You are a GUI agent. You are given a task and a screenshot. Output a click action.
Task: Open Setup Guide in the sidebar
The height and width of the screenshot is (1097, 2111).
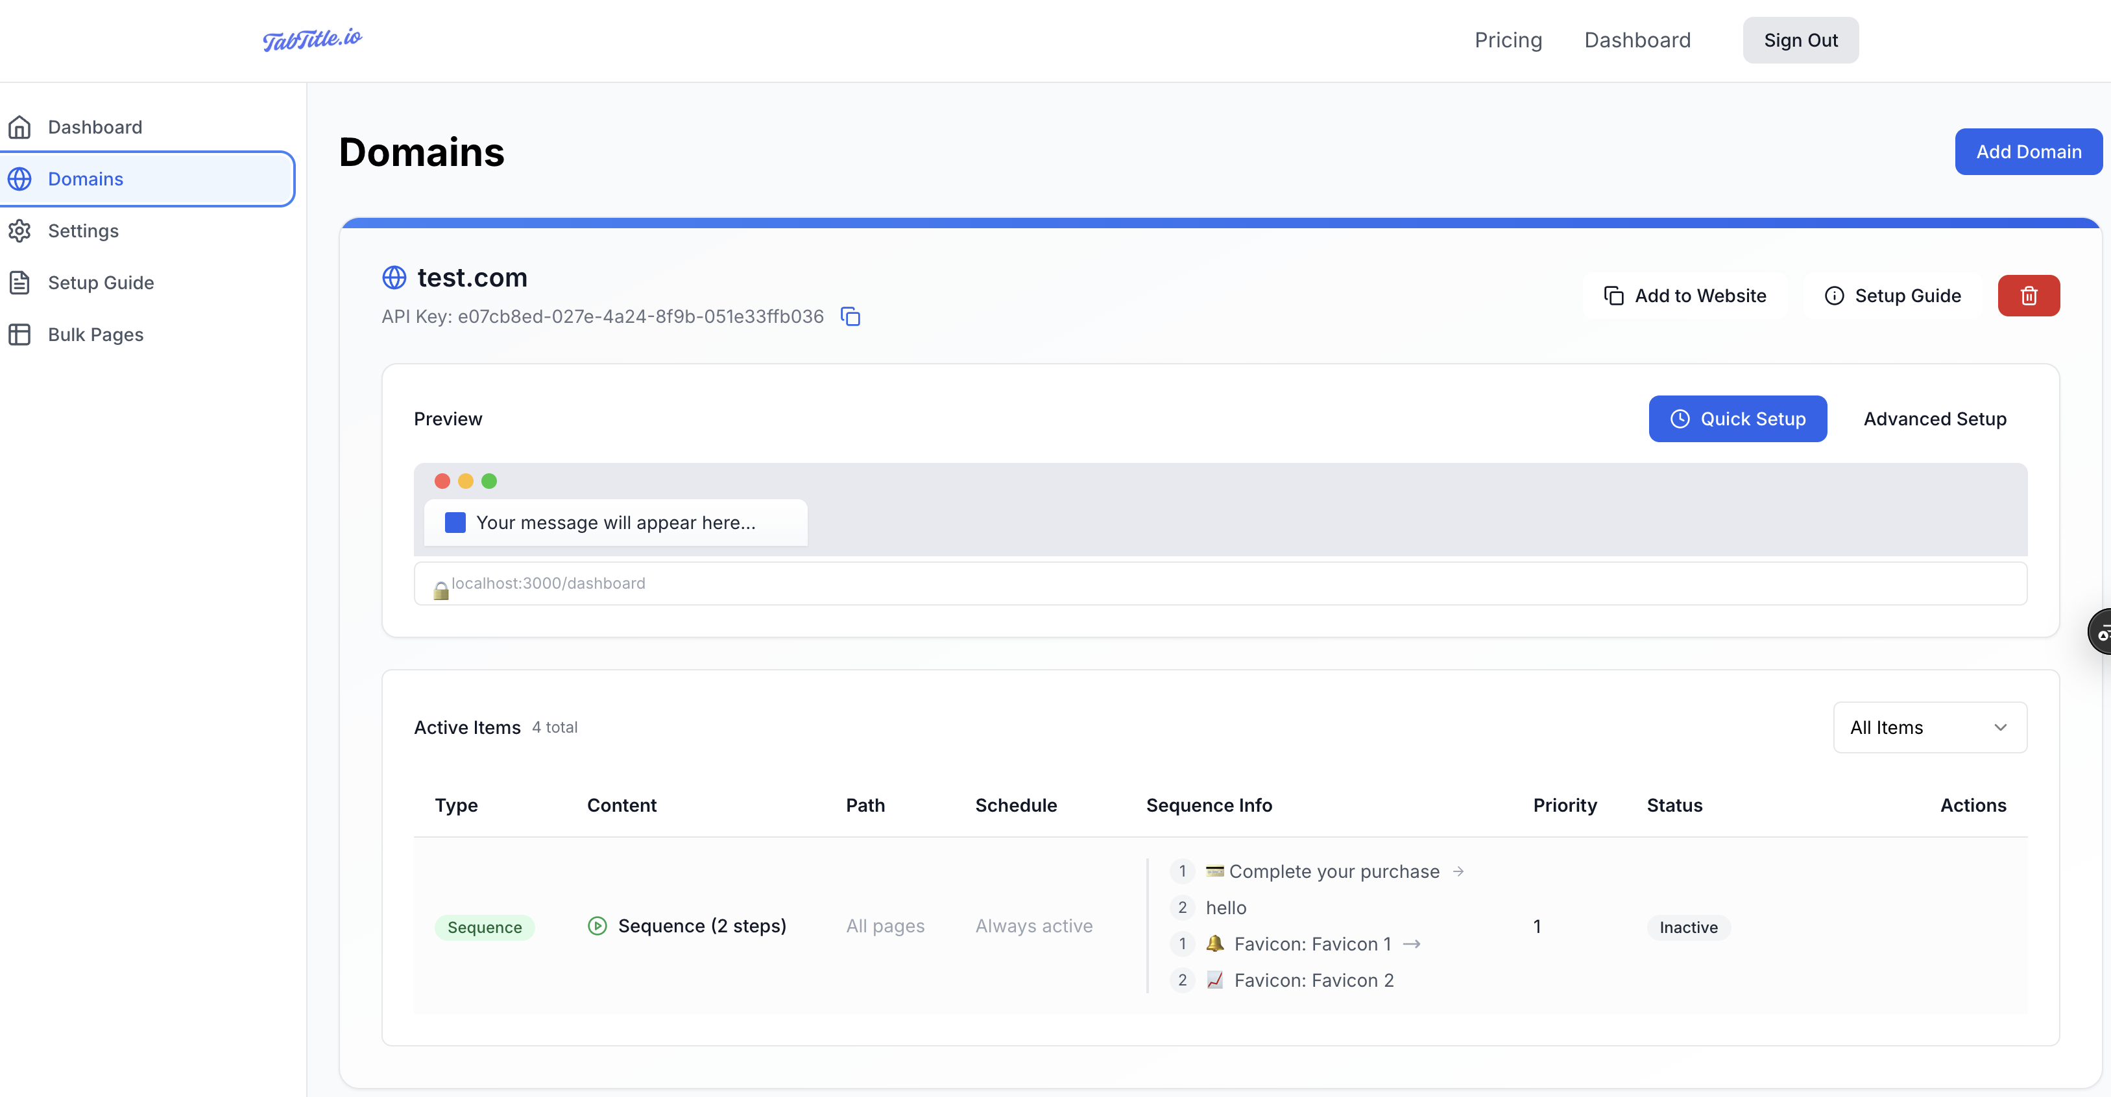point(147,283)
